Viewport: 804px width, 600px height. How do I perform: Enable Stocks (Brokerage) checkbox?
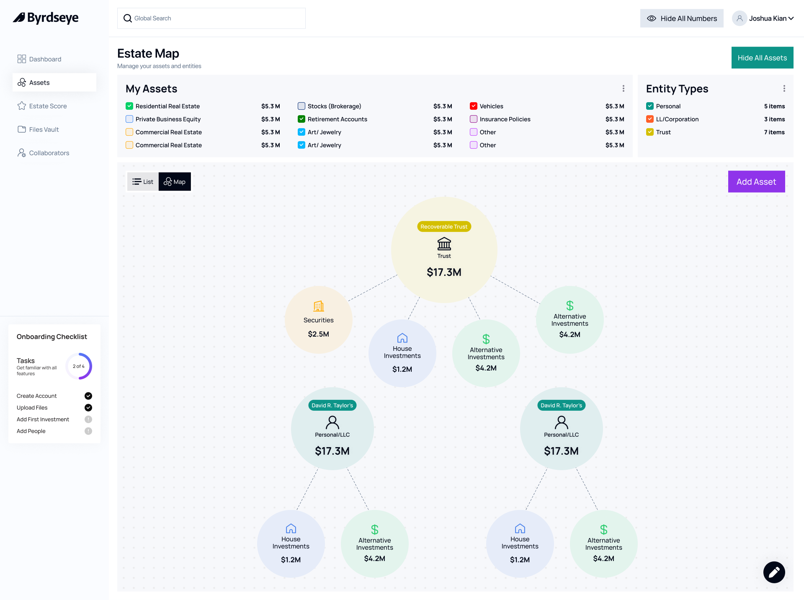[301, 106]
